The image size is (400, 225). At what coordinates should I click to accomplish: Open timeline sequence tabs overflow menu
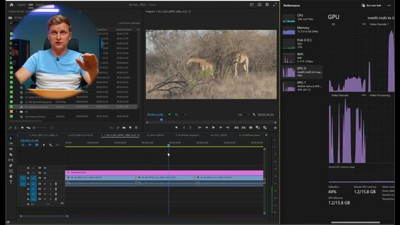[266, 135]
